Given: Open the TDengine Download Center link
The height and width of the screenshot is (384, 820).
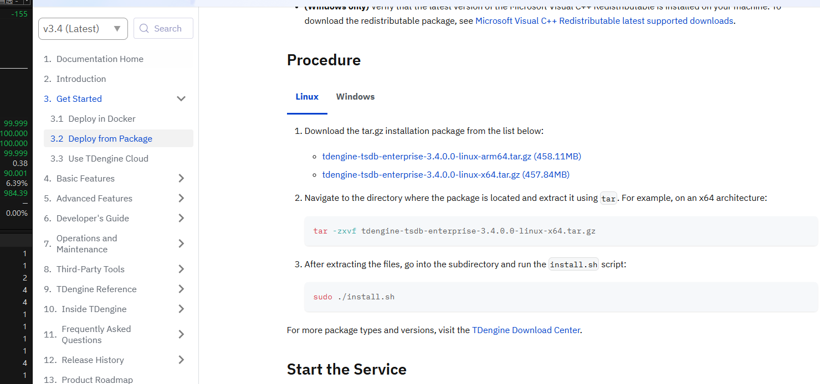Looking at the screenshot, I should [526, 330].
